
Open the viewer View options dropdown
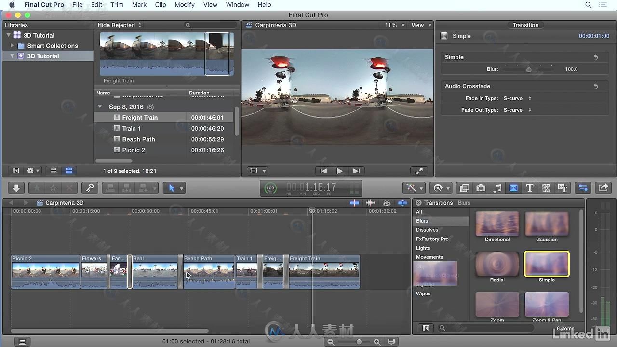coord(421,25)
